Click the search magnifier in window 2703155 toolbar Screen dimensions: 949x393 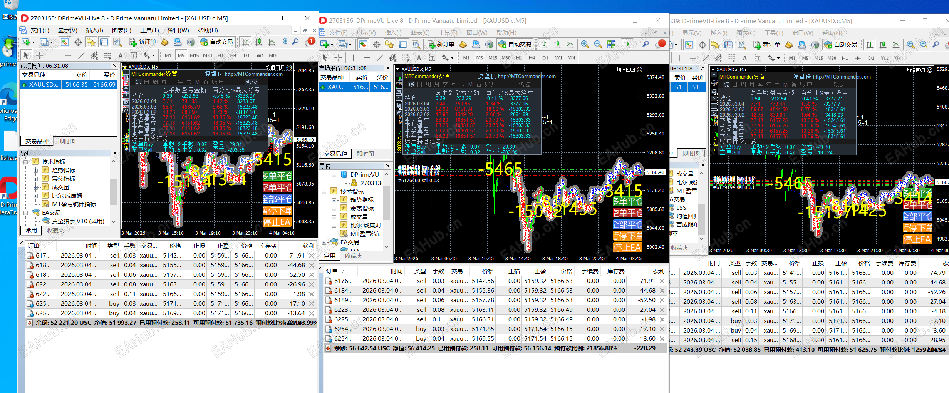[x=295, y=42]
